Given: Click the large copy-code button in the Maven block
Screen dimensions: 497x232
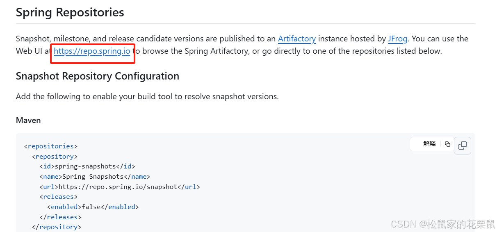Looking at the screenshot, I should pyautogui.click(x=463, y=146).
